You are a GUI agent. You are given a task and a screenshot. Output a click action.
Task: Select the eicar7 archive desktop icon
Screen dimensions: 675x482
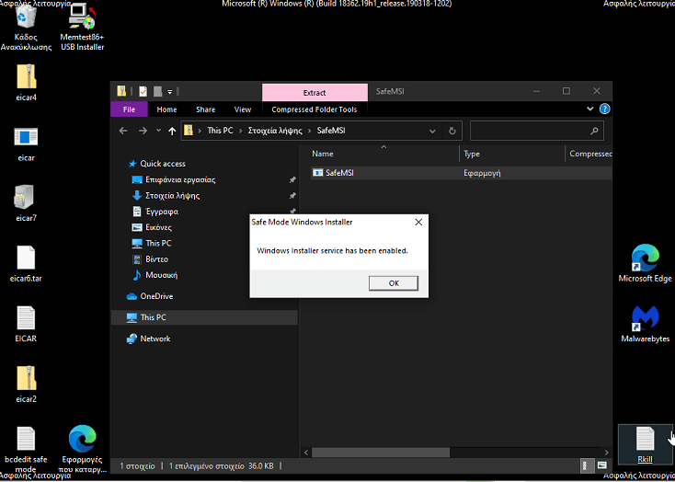click(x=24, y=197)
